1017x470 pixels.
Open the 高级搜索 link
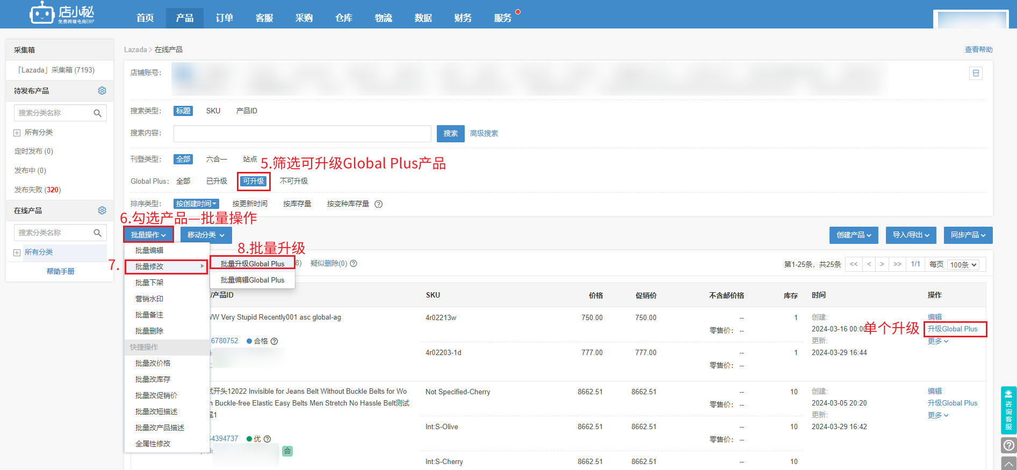click(x=484, y=133)
